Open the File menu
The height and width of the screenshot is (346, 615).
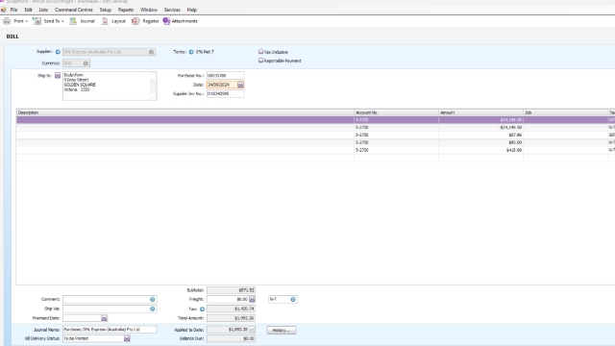(x=13, y=10)
